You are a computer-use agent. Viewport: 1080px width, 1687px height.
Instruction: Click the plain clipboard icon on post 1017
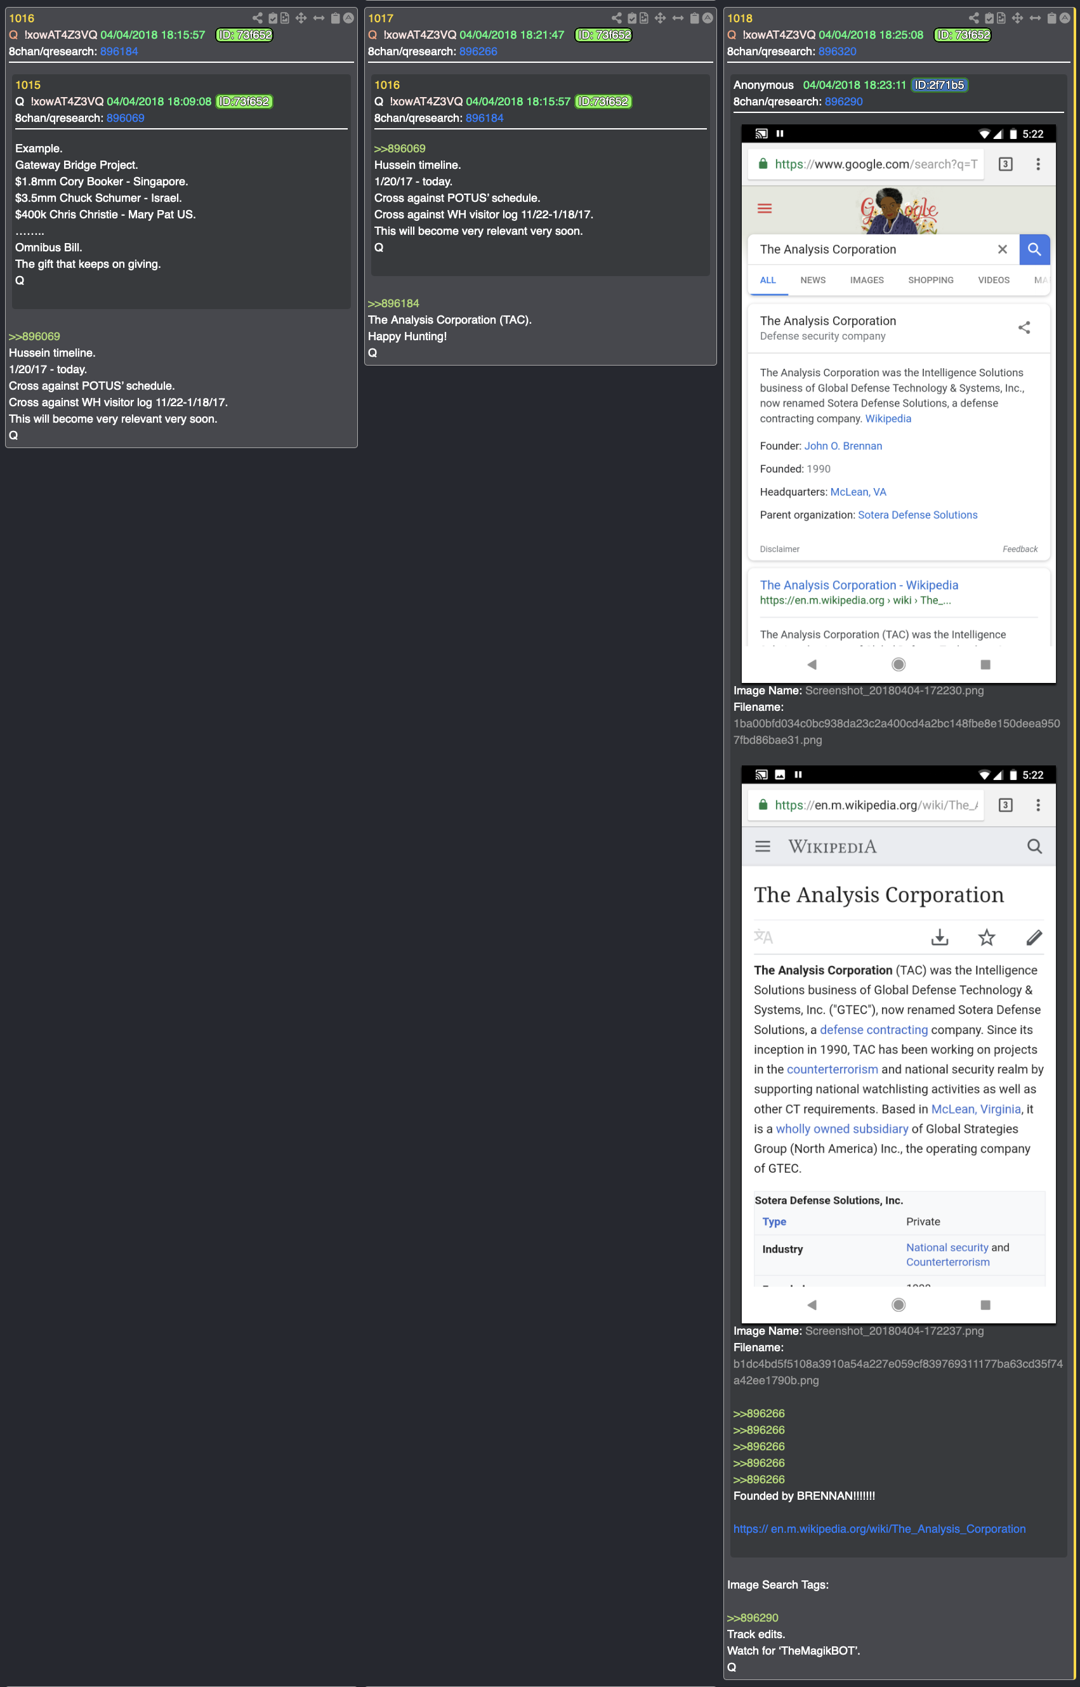click(694, 18)
